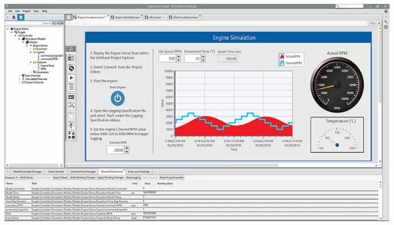The image size is (394, 225).
Task: Click the search magnifier in the title bar
Action: click(x=337, y=6)
